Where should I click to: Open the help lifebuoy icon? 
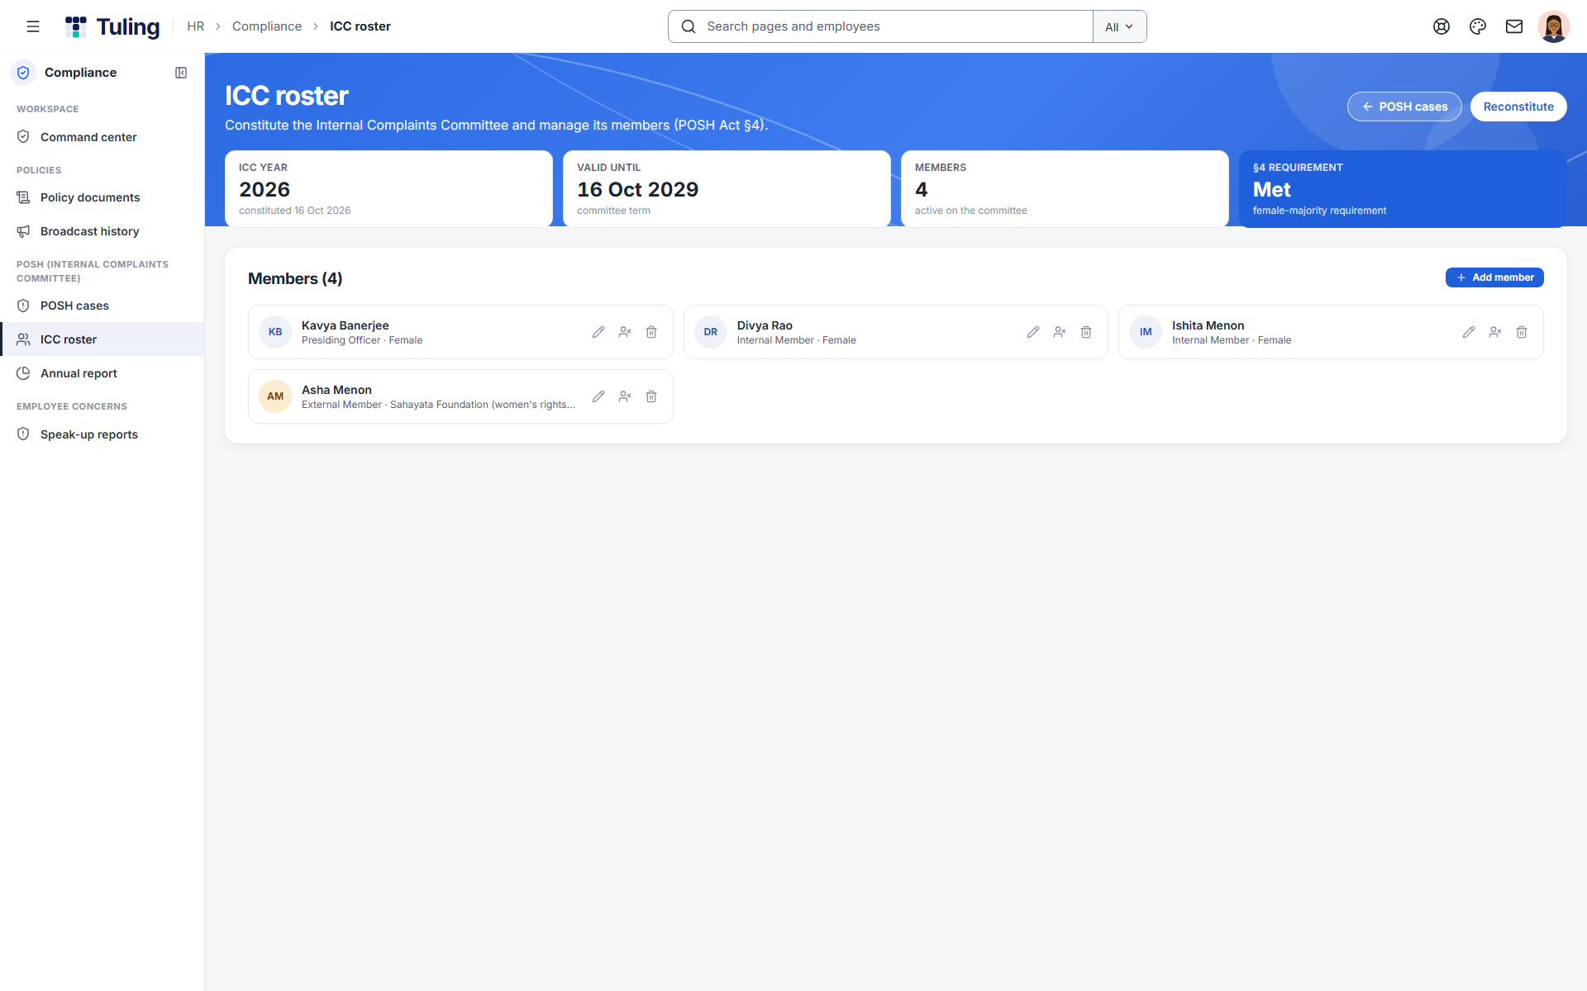click(x=1442, y=26)
